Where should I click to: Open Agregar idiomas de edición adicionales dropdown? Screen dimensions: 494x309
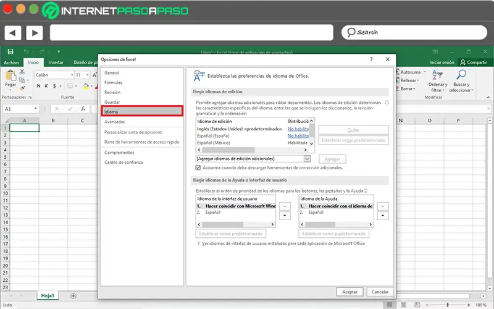point(307,159)
